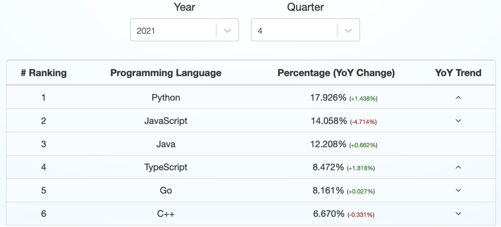501x227 pixels.
Task: Open the Year dropdown chevron
Action: click(x=227, y=30)
